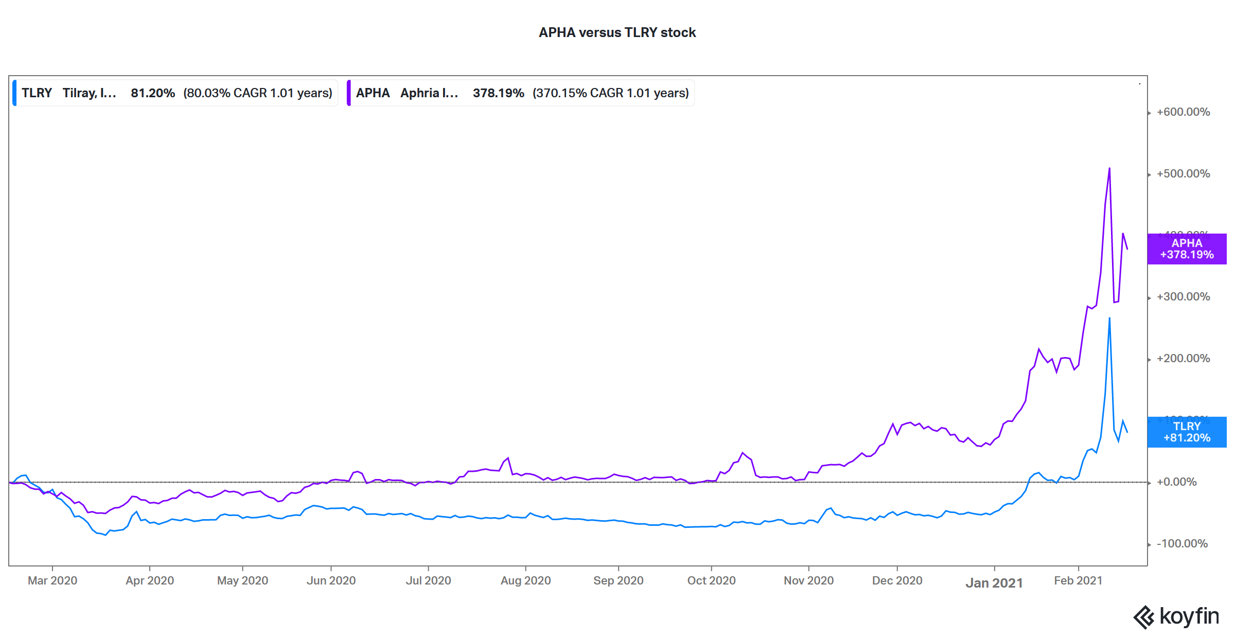The image size is (1235, 638).
Task: Click the APHA Aphria legend box
Action: pos(521,93)
